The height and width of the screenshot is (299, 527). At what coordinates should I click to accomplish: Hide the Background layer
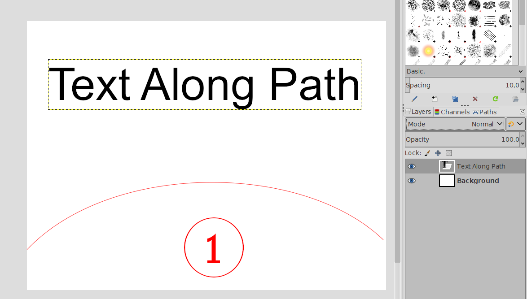[412, 181]
